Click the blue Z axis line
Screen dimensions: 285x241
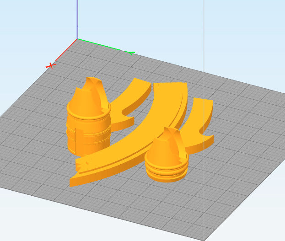point(77,18)
